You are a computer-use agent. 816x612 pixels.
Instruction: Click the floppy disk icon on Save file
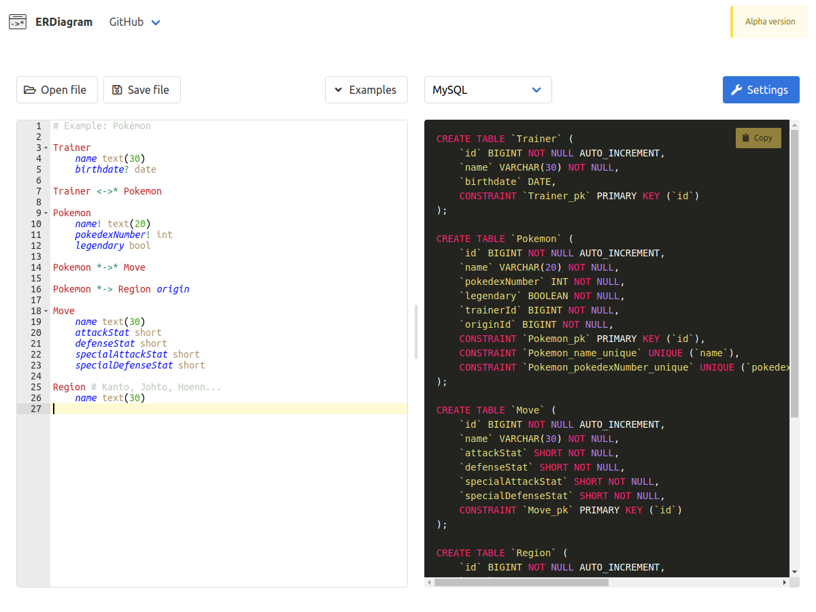coord(117,90)
